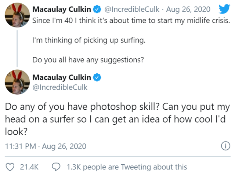
Task: Click the lower Macaulay Culkin display name
Action: [x=62, y=78]
